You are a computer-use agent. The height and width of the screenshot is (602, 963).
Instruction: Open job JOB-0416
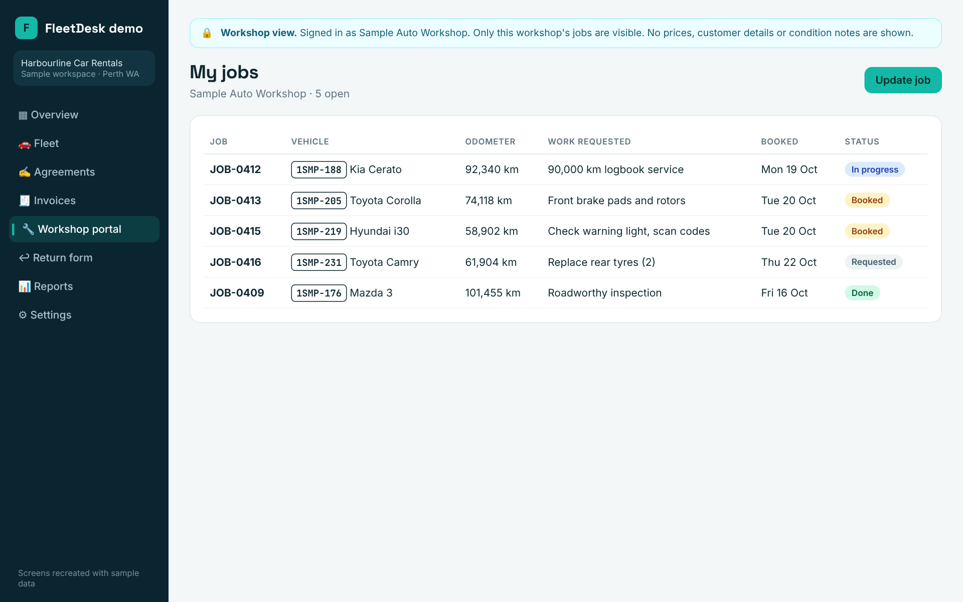[235, 262]
